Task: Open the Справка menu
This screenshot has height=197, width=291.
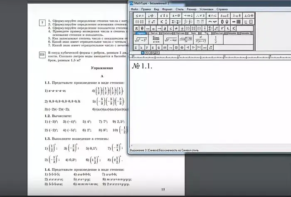Action: [222, 9]
